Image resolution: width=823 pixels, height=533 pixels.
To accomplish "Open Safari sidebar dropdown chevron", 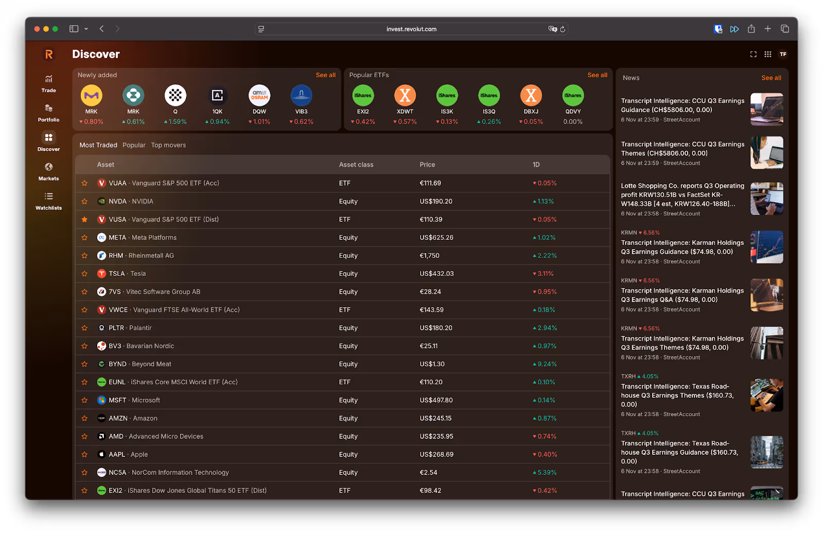I will [x=86, y=29].
